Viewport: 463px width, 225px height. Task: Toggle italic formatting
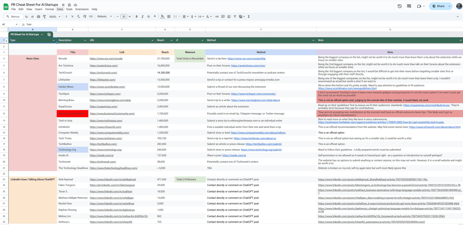[x=142, y=17]
